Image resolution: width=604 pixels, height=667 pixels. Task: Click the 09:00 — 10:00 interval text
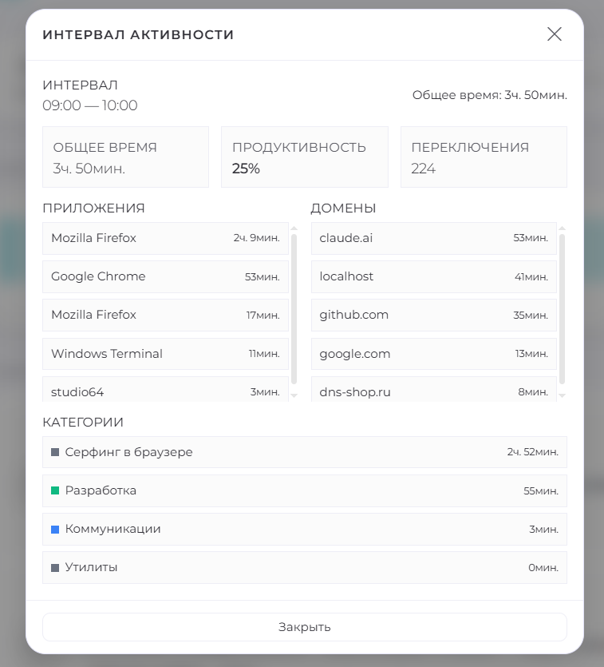coord(90,105)
